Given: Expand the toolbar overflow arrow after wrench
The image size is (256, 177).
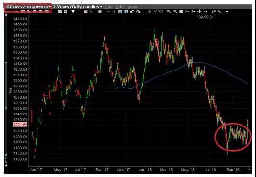Looking at the screenshot, I should (x=227, y=12).
